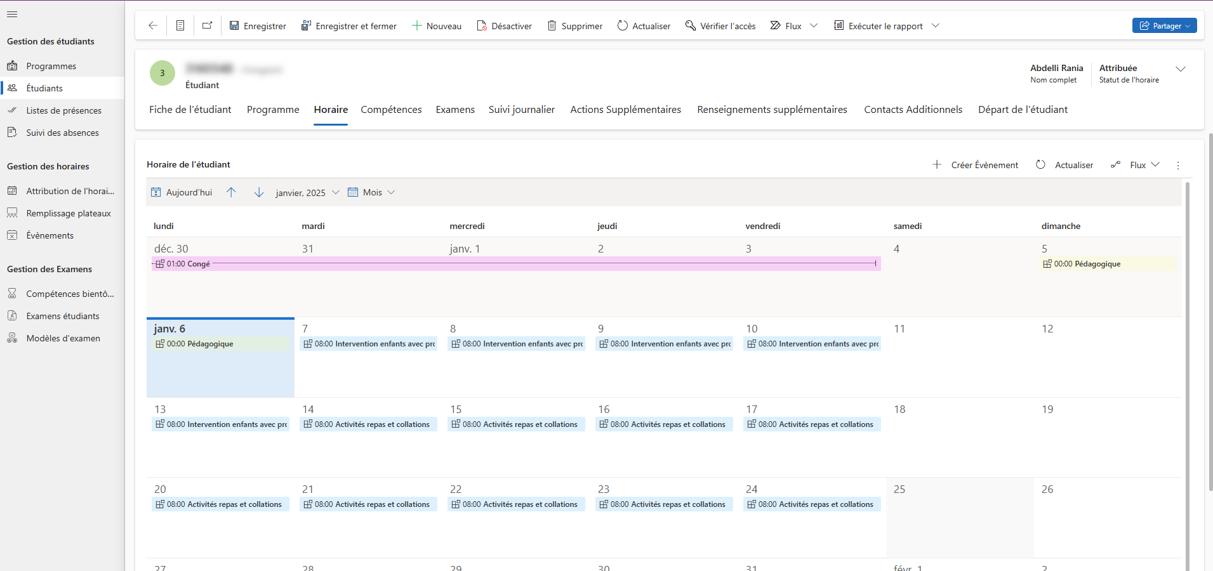Open Remplissage plateaux in sidebar
The height and width of the screenshot is (571, 1213).
pyautogui.click(x=62, y=213)
